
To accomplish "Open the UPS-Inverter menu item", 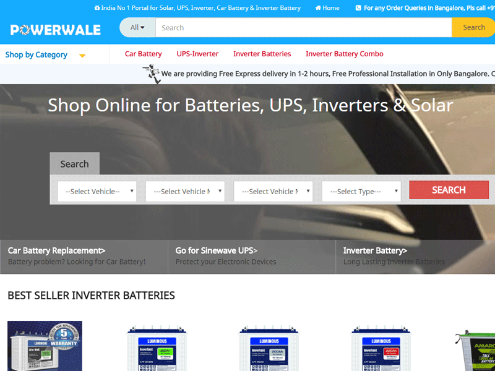I will click(197, 54).
